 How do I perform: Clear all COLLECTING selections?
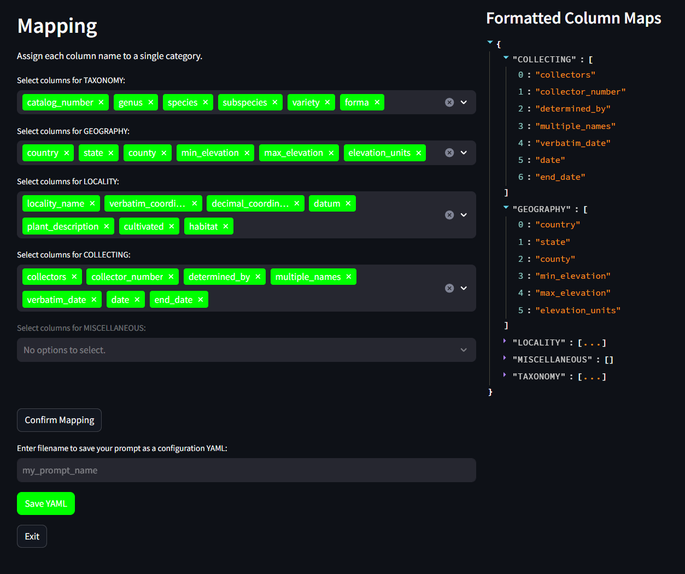(x=449, y=288)
